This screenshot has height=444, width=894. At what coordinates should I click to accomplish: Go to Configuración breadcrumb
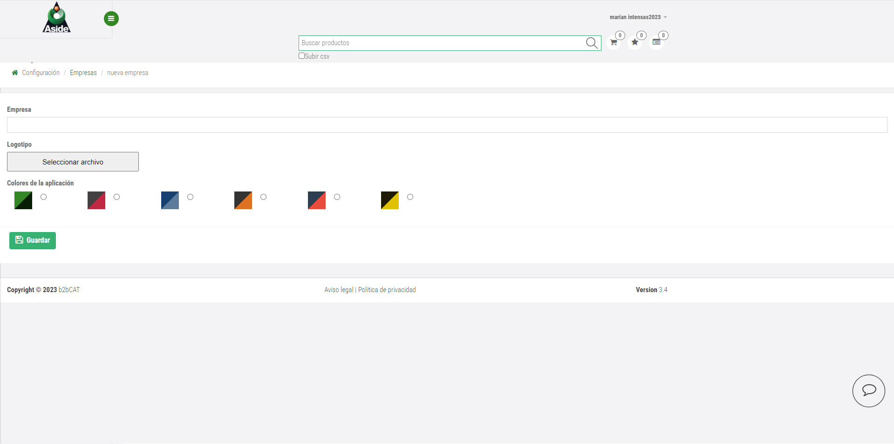coord(41,73)
